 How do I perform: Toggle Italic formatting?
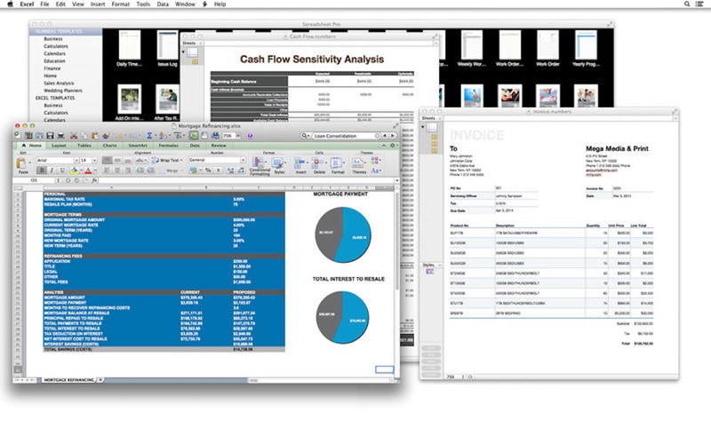pyautogui.click(x=52, y=170)
